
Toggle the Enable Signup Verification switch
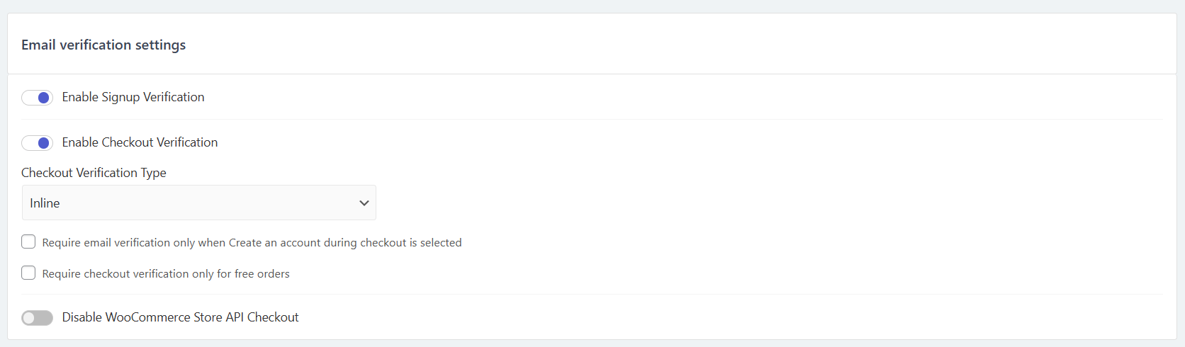pos(37,98)
